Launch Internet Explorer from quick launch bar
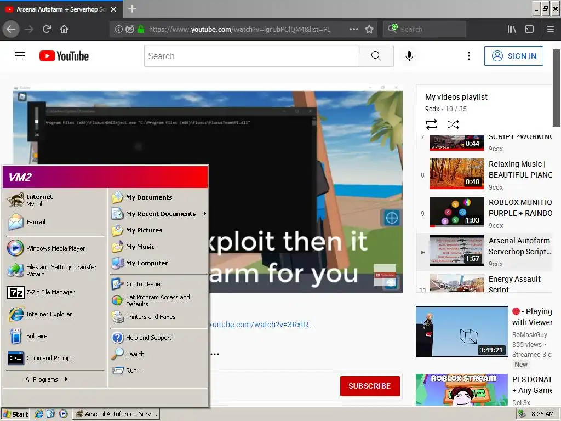This screenshot has width=561, height=421. tap(39, 414)
